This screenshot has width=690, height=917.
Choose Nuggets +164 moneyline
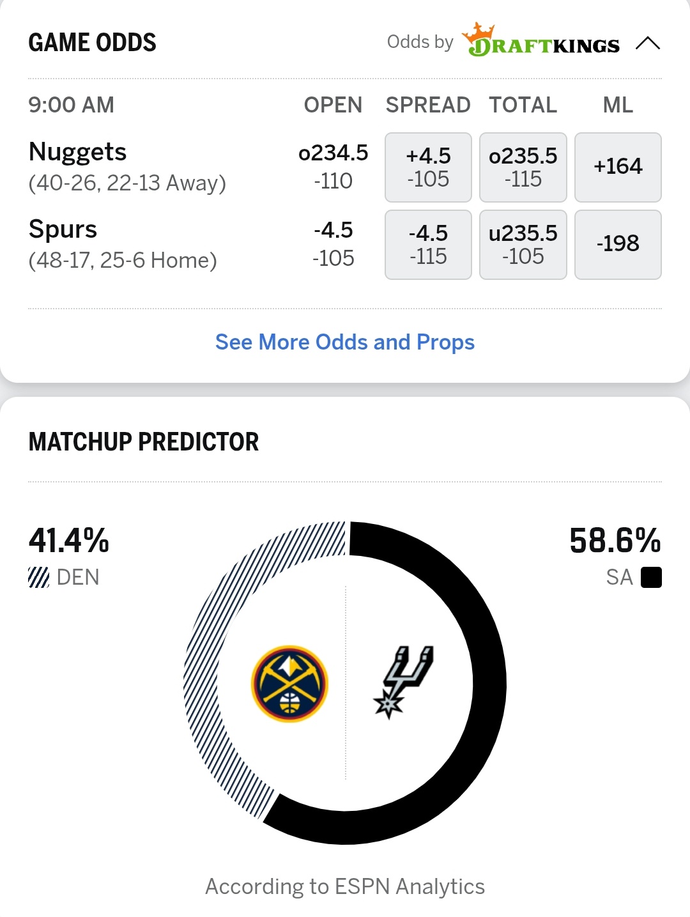[x=618, y=167]
